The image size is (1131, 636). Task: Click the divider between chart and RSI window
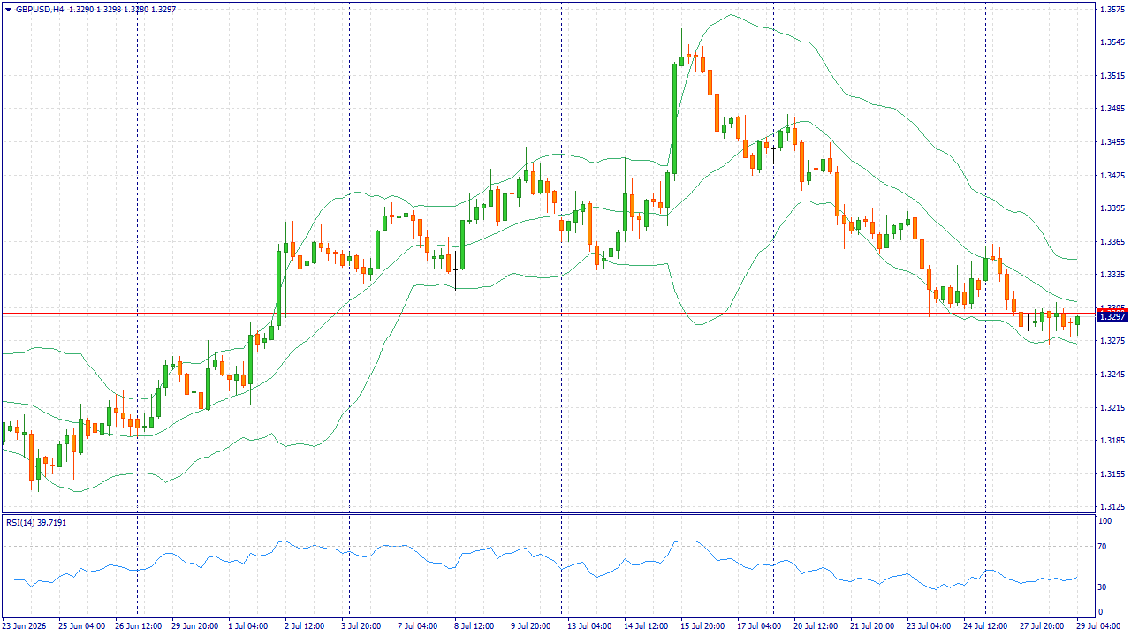[x=548, y=513]
